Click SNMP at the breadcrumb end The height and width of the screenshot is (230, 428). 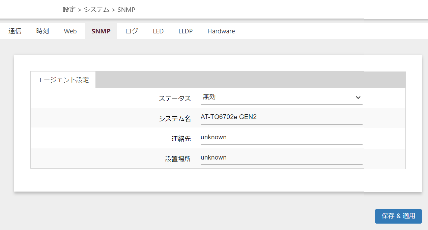126,9
